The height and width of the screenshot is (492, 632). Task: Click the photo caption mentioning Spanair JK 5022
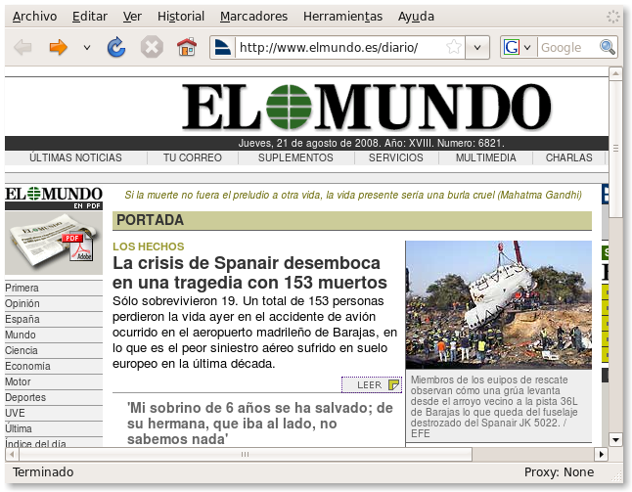[494, 407]
